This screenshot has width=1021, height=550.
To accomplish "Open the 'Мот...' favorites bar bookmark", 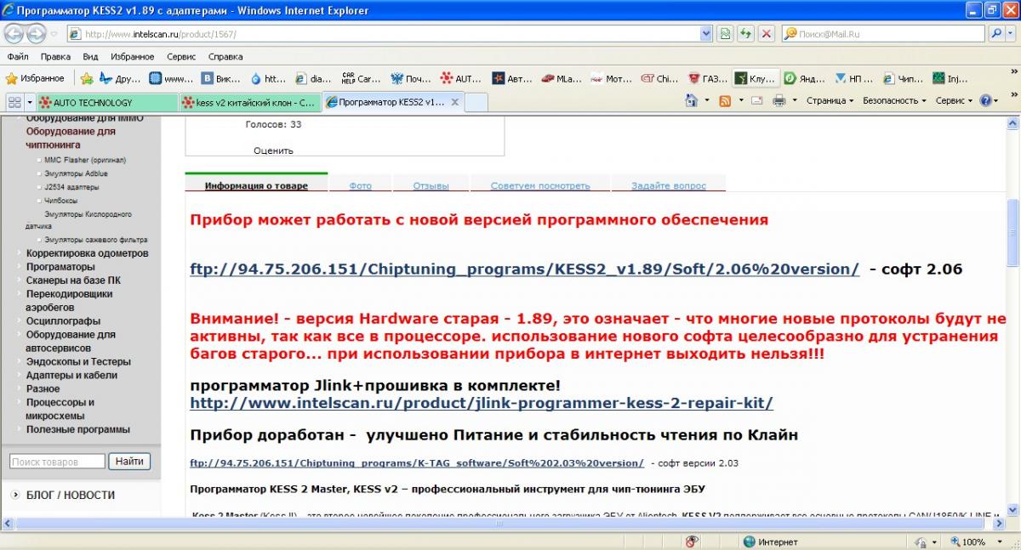I will pyautogui.click(x=611, y=78).
